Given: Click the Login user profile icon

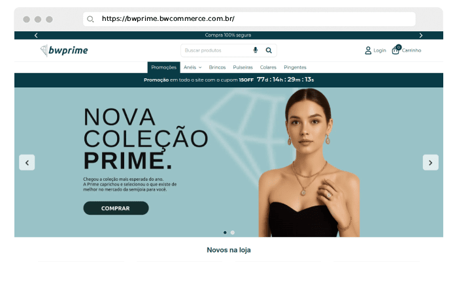Looking at the screenshot, I should coord(368,50).
